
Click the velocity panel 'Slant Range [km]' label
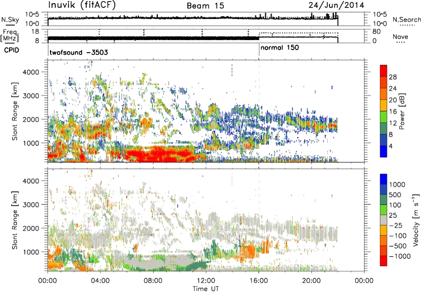coord(15,220)
